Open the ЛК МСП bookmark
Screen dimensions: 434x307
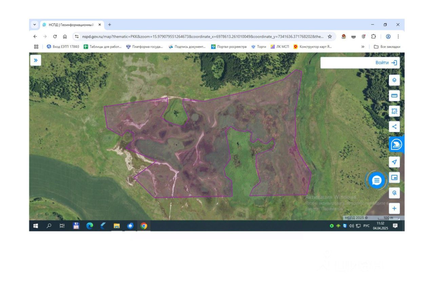(280, 47)
